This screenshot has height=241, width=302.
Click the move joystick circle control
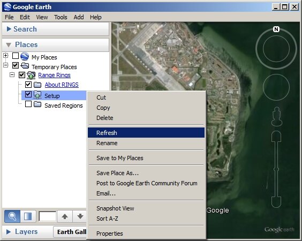276,87
